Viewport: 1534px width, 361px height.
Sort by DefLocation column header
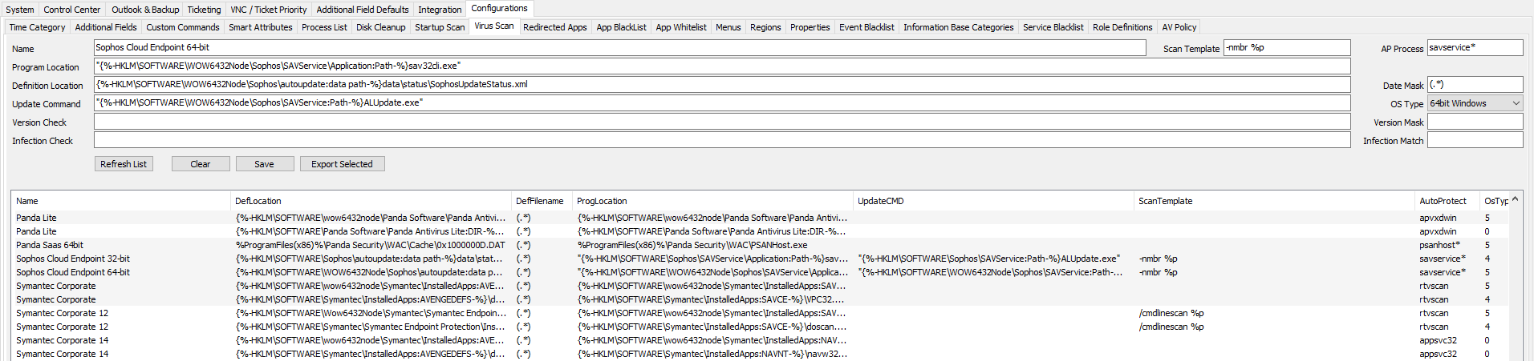[x=371, y=201]
